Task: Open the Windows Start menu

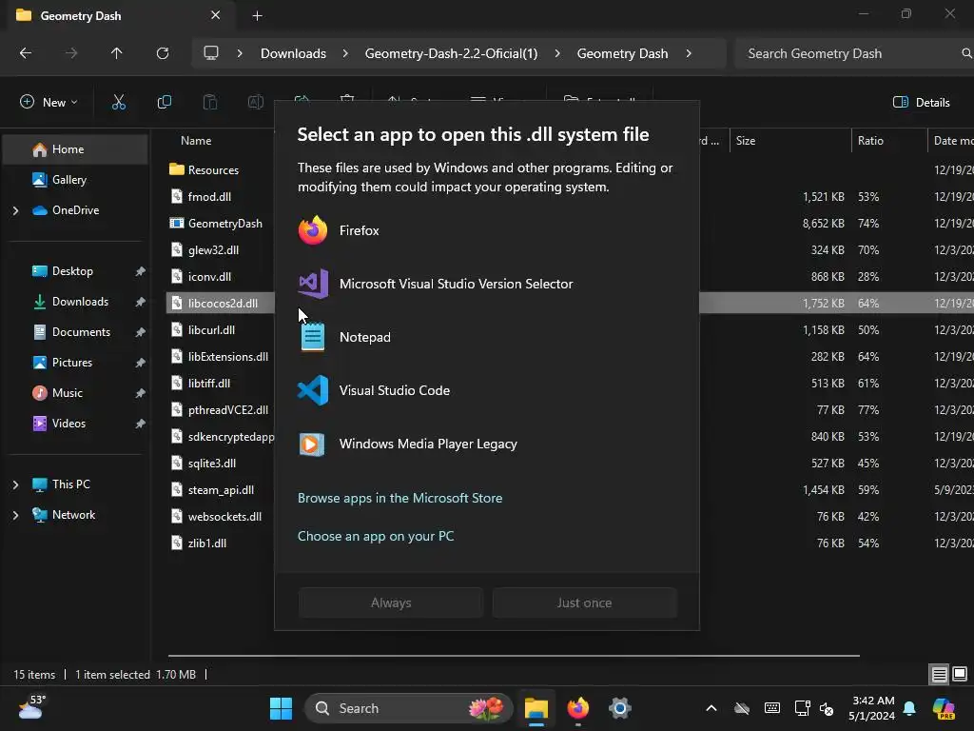Action: (281, 708)
